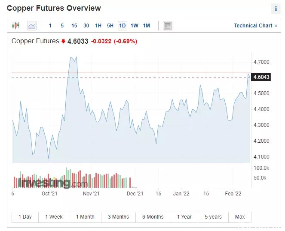Toggle the 1D interval button
The width and height of the screenshot is (285, 231).
[x=123, y=26]
